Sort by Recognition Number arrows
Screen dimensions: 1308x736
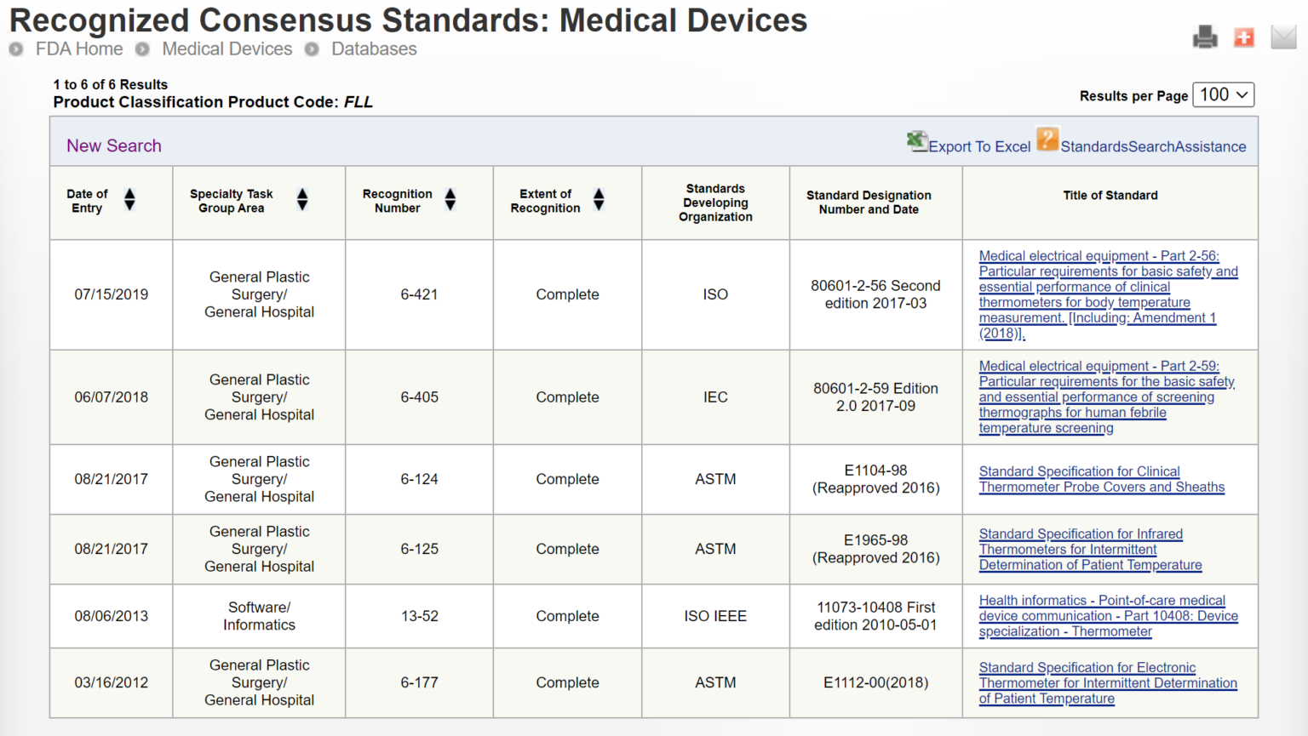[x=450, y=200]
